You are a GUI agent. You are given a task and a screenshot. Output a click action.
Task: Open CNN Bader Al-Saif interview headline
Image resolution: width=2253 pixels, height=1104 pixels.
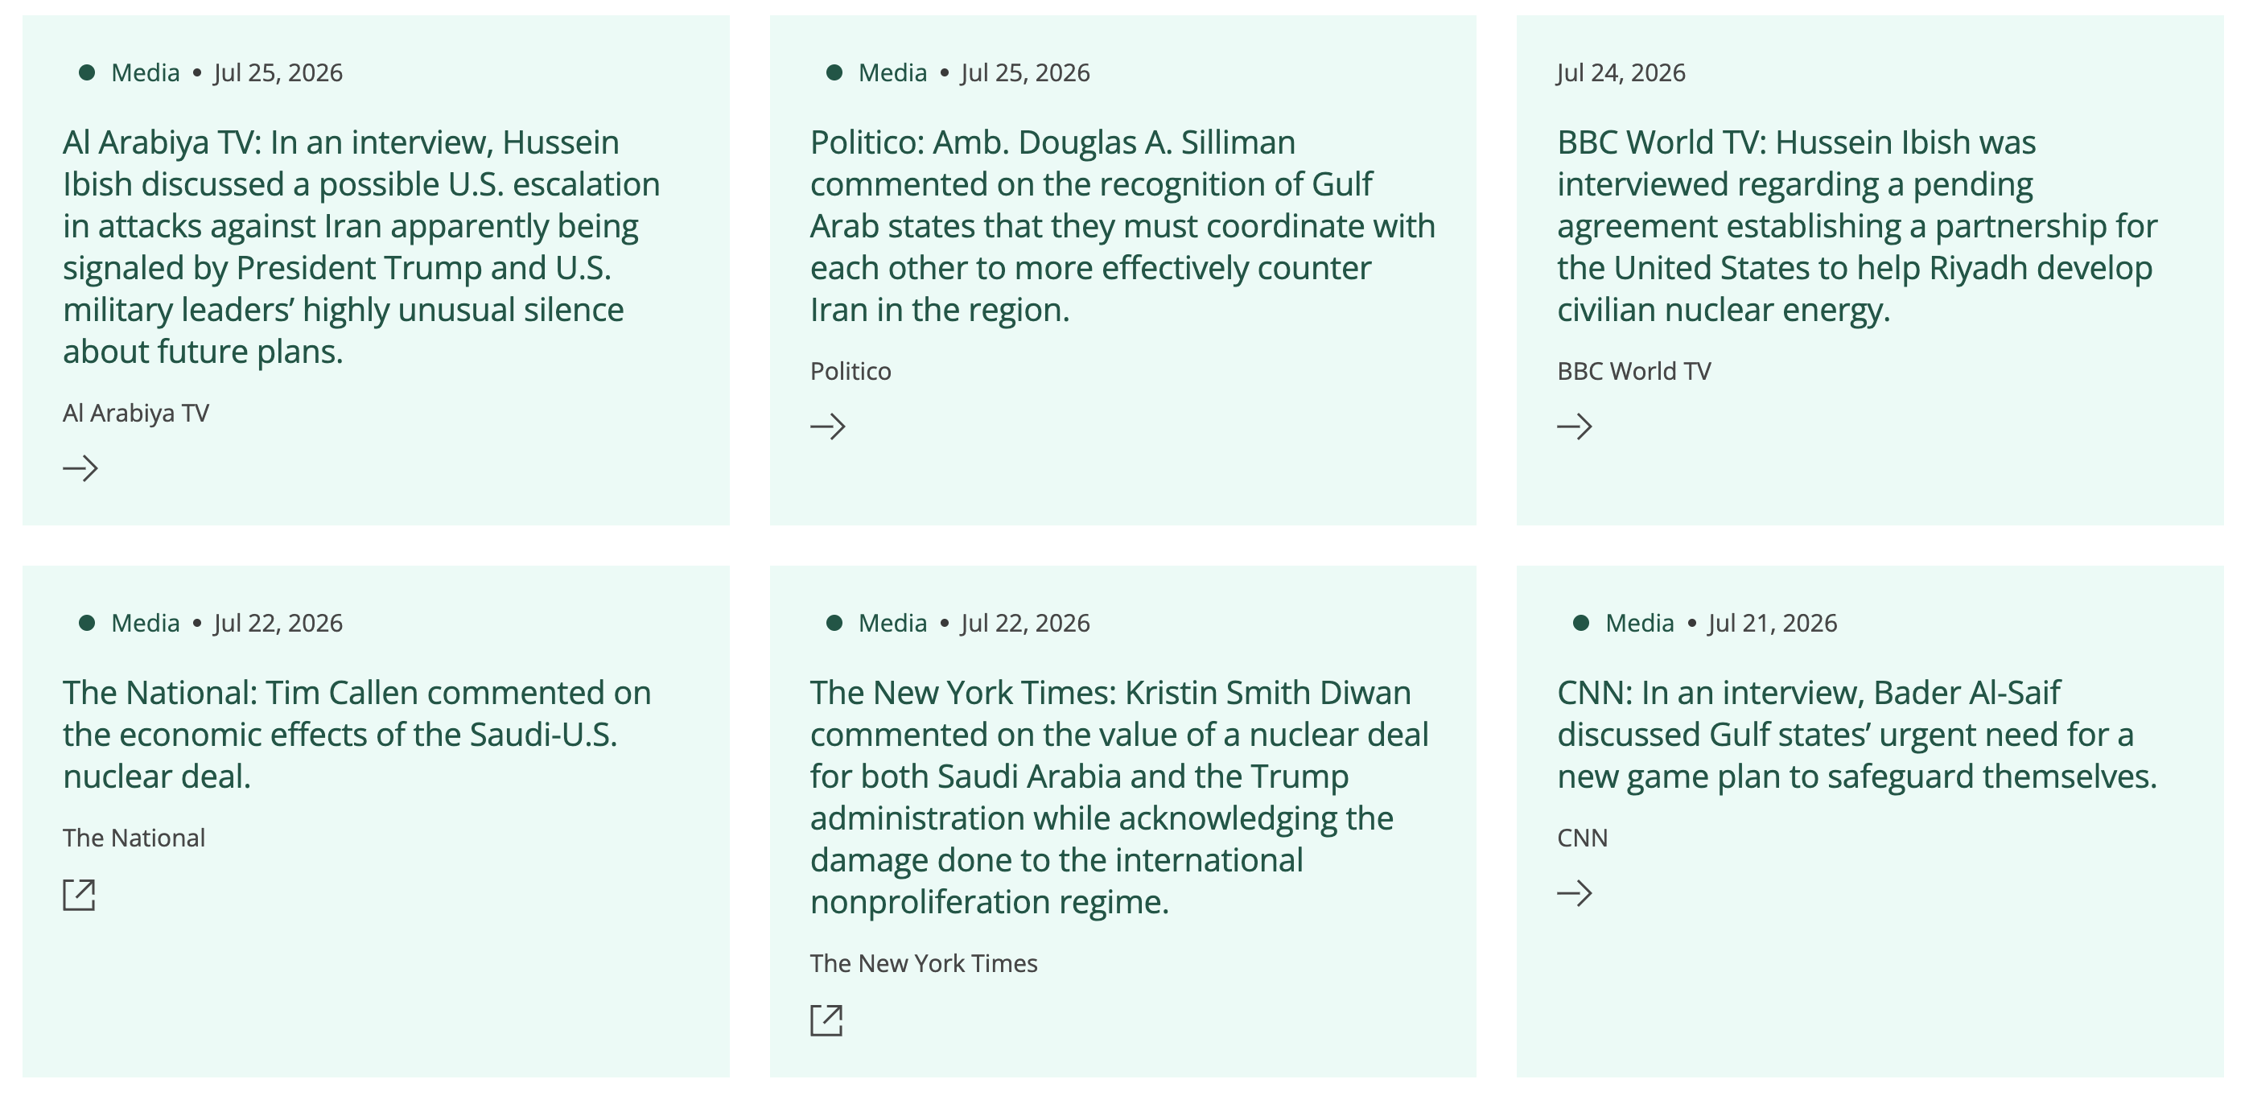coord(1857,734)
